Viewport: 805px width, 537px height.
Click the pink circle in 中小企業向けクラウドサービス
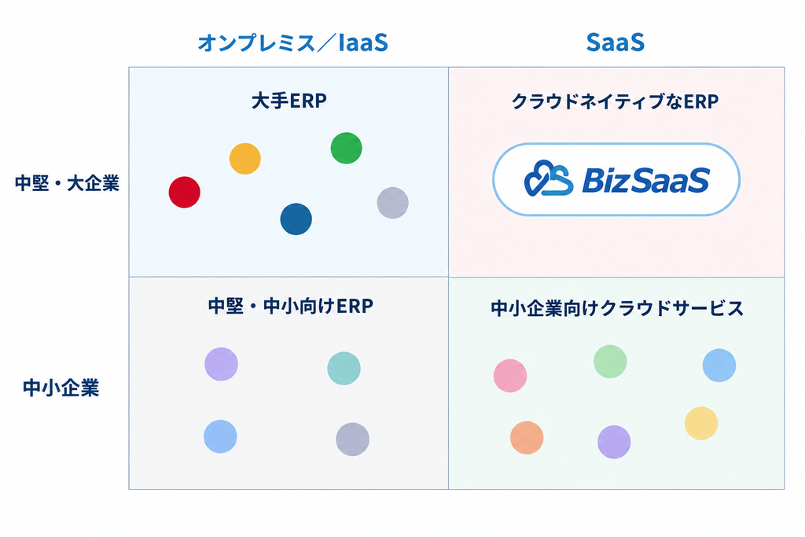pyautogui.click(x=509, y=376)
